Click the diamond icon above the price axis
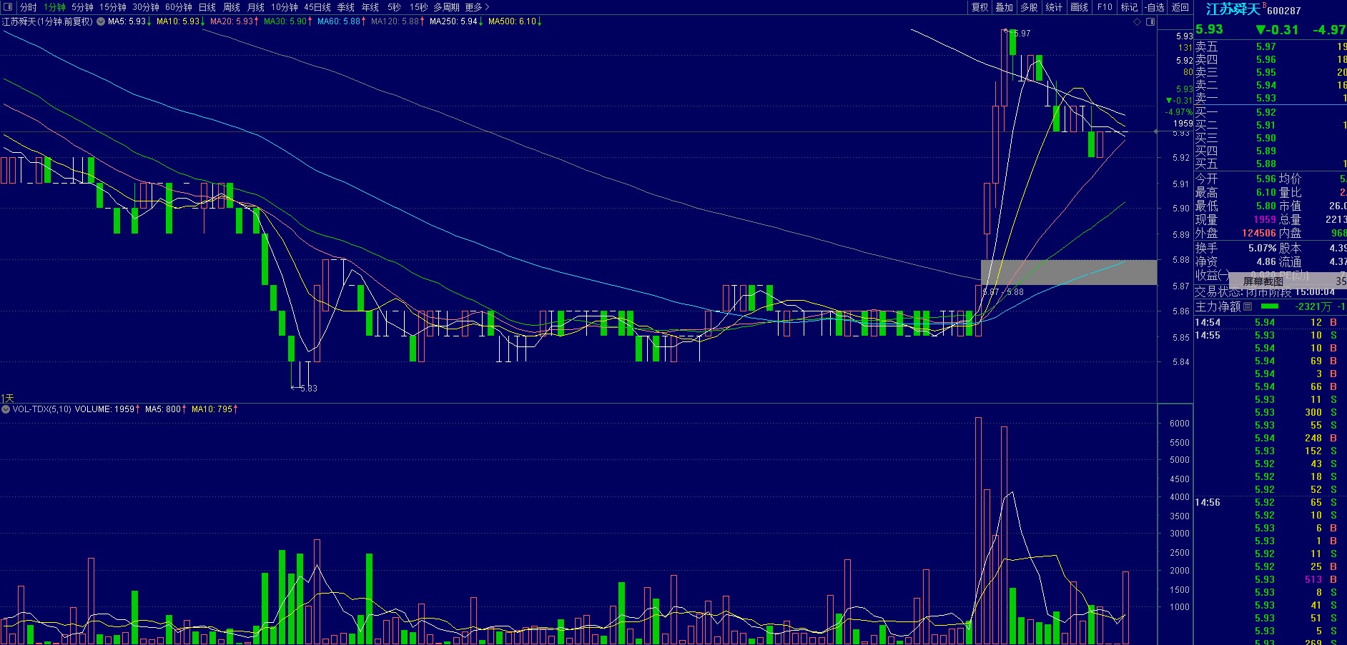 pos(1138,21)
